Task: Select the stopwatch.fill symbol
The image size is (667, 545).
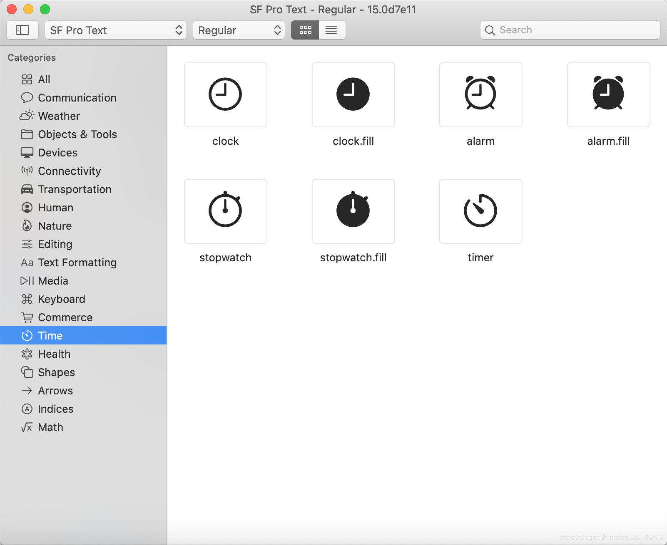Action: [353, 211]
